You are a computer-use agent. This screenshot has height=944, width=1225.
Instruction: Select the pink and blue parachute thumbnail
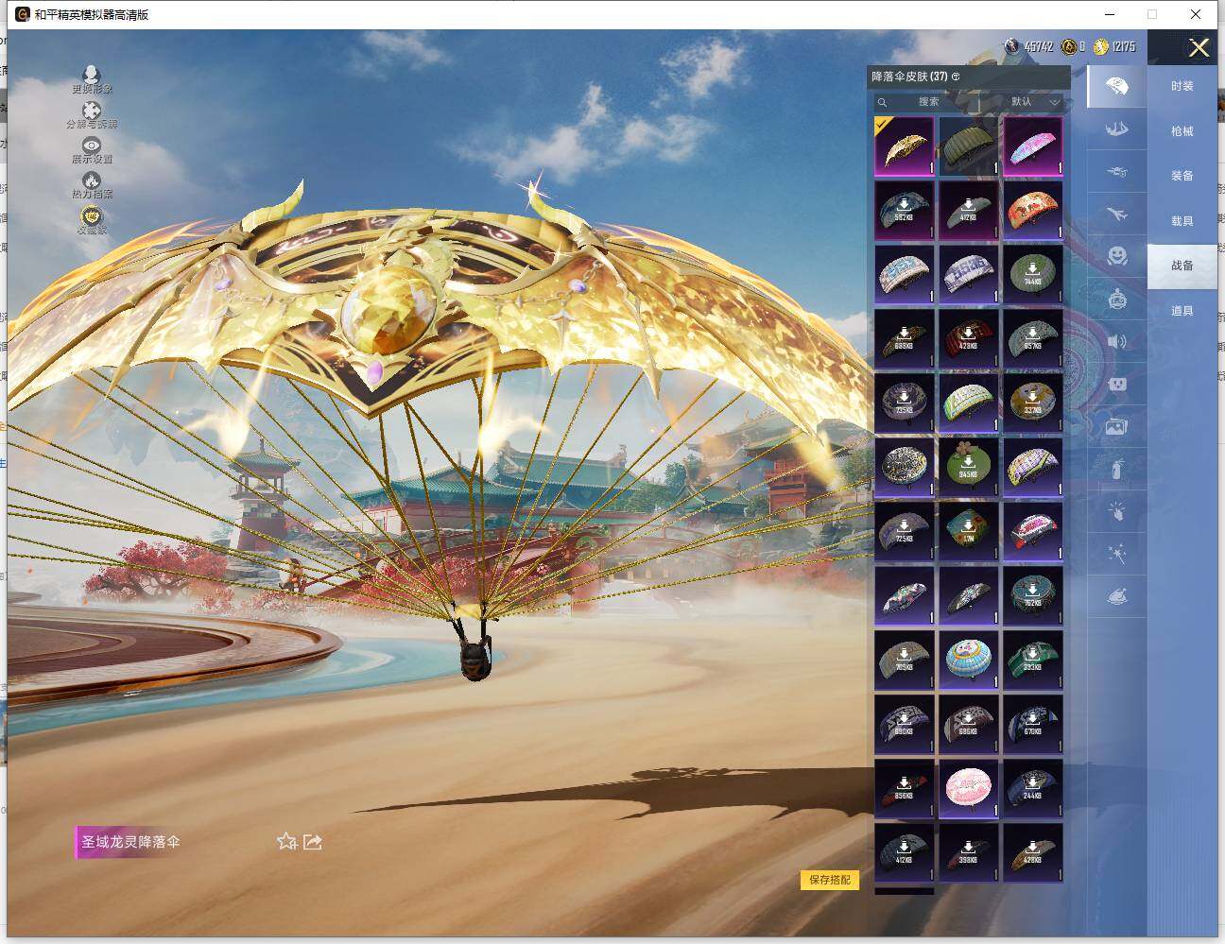[x=1033, y=146]
